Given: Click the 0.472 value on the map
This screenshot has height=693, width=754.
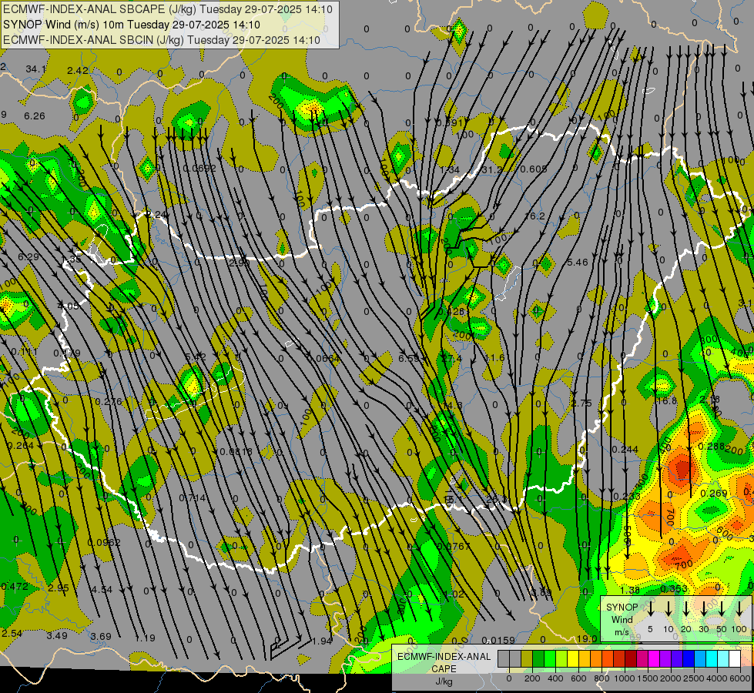Looking at the screenshot, I should coord(15,586).
